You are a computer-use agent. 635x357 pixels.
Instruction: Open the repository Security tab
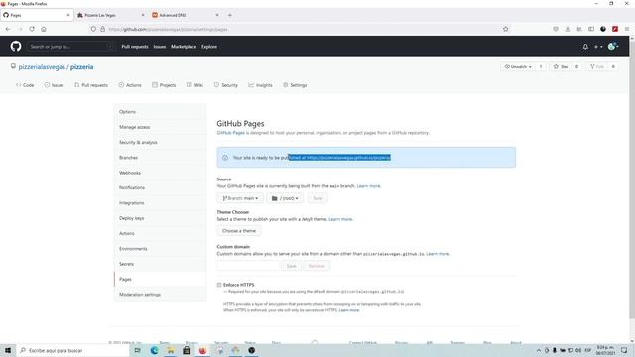pyautogui.click(x=226, y=85)
